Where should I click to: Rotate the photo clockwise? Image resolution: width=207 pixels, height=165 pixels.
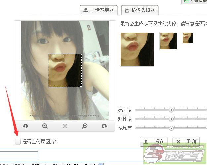pyautogui.click(x=105, y=126)
